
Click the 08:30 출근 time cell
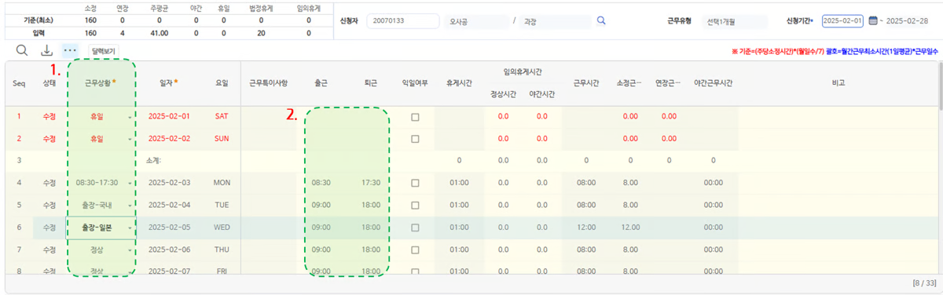[x=321, y=183]
